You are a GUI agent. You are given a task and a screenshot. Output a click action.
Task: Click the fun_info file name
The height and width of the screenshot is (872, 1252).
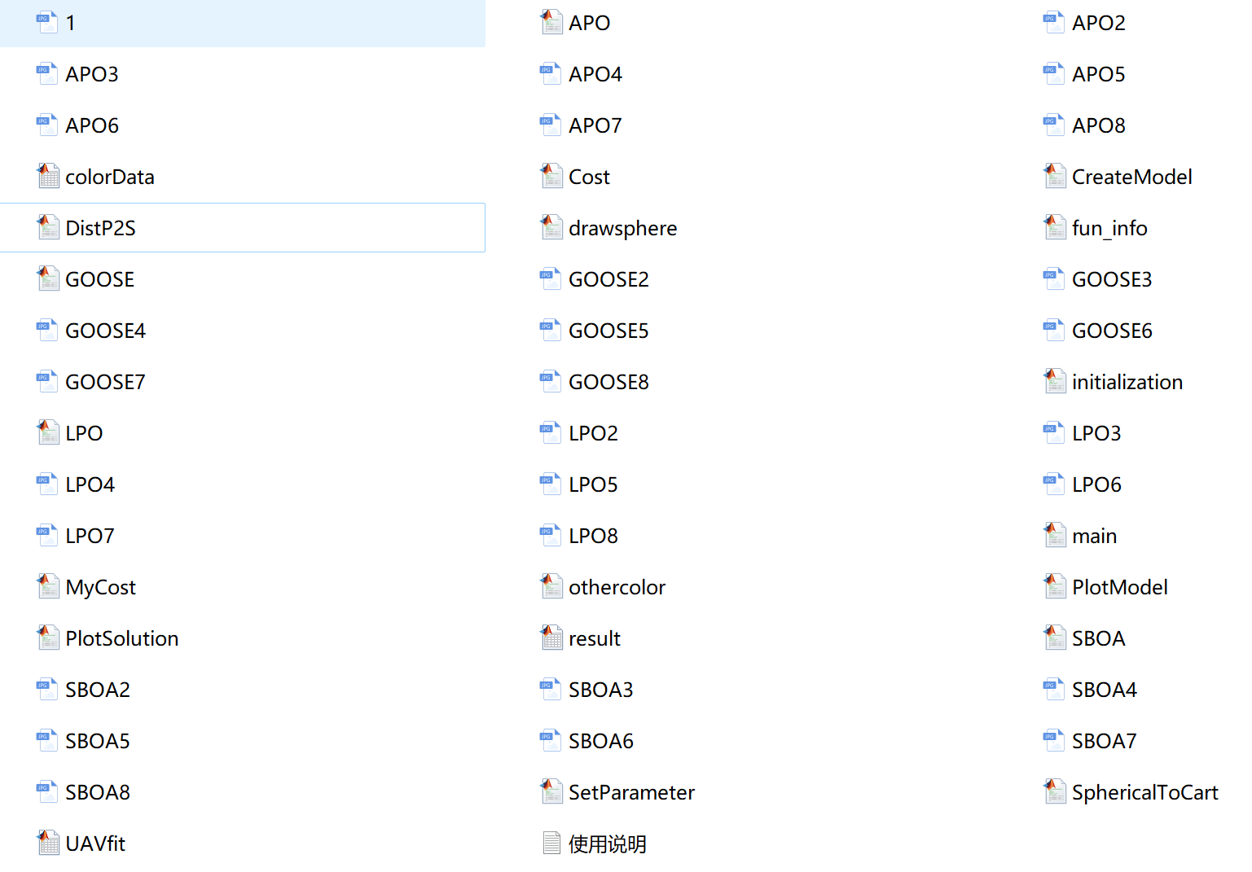(1109, 228)
